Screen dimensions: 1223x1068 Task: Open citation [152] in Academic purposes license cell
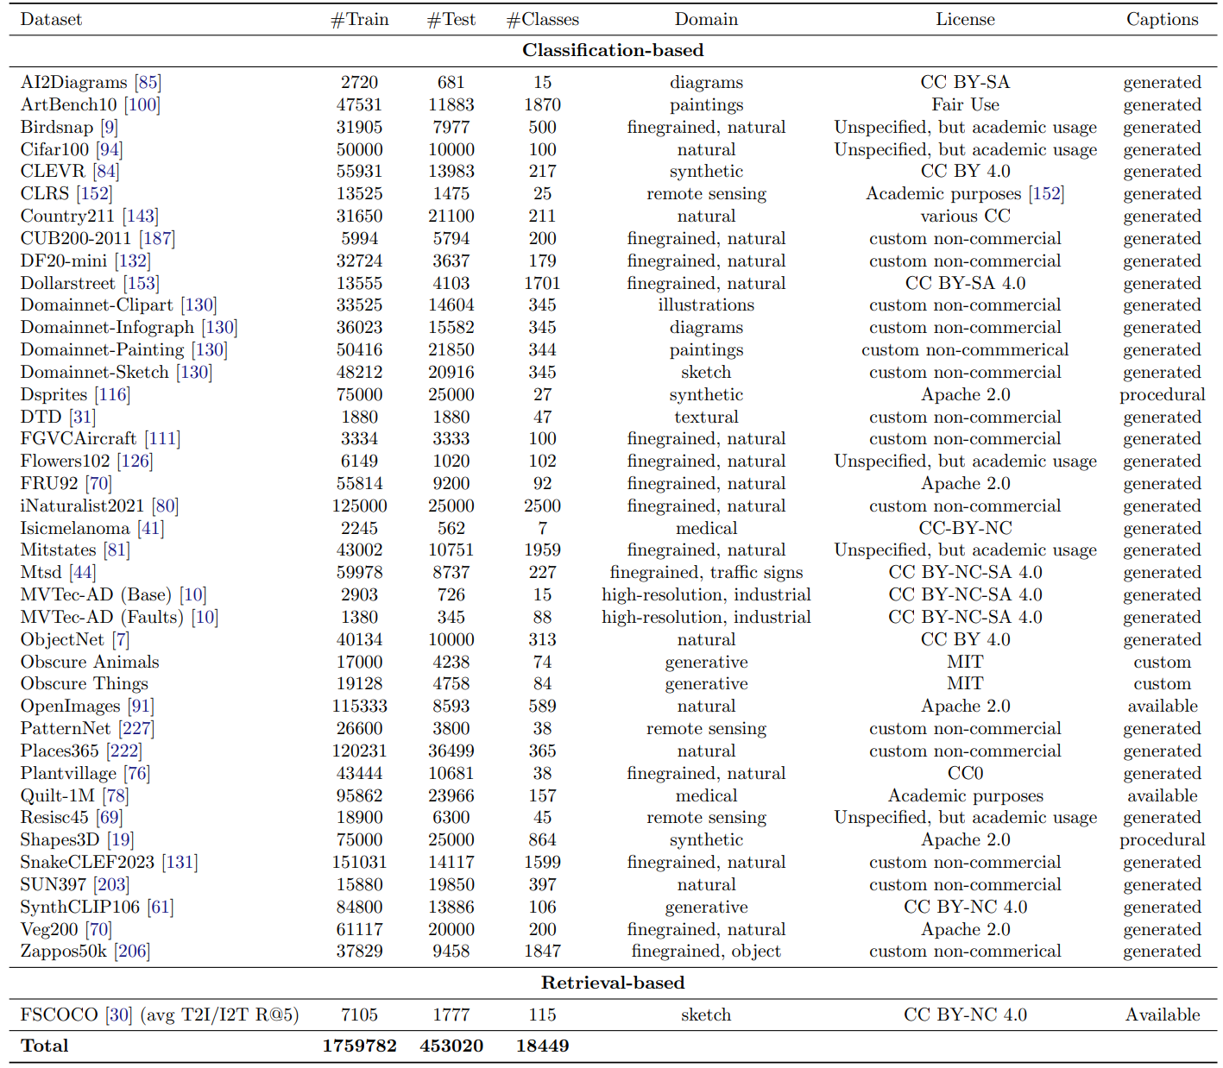pyautogui.click(x=1046, y=193)
